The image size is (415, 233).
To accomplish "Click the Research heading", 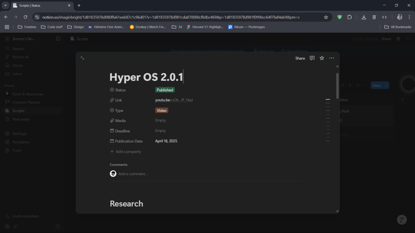I will coord(126,204).
